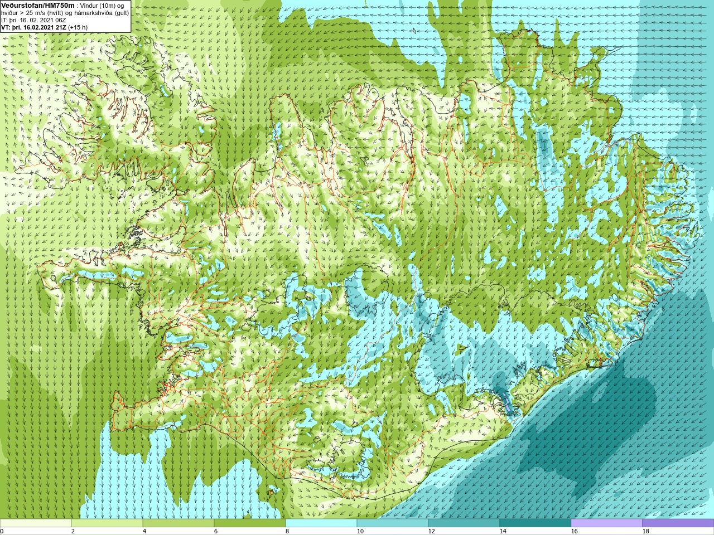Click the turquoise 10–12 legend swatch

[393, 523]
